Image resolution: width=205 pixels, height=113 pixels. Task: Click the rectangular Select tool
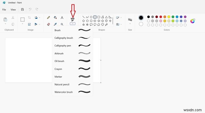click(x=23, y=20)
